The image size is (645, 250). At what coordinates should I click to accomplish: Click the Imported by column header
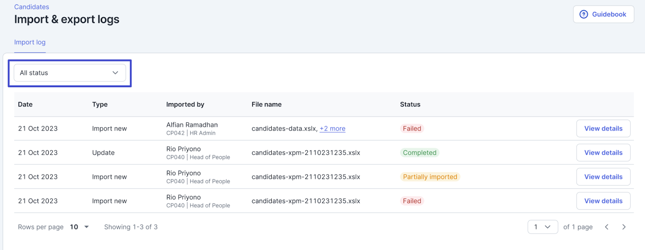185,104
